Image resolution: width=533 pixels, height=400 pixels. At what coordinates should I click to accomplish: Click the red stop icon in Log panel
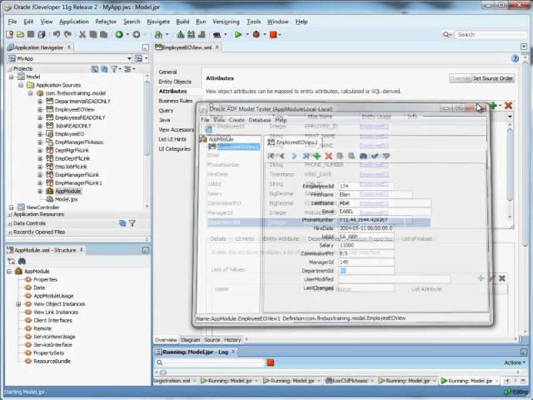click(270, 362)
